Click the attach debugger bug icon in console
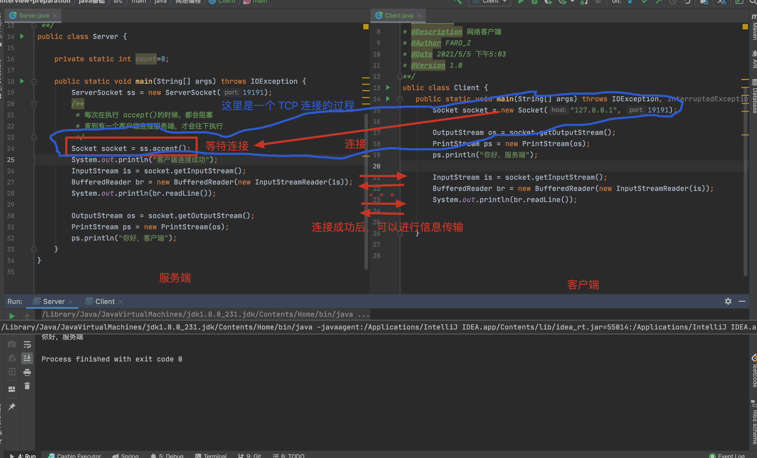 (12, 358)
